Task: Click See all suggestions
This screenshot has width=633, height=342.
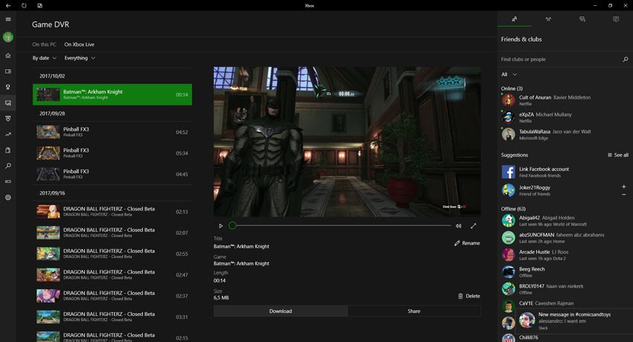Action: pos(618,155)
